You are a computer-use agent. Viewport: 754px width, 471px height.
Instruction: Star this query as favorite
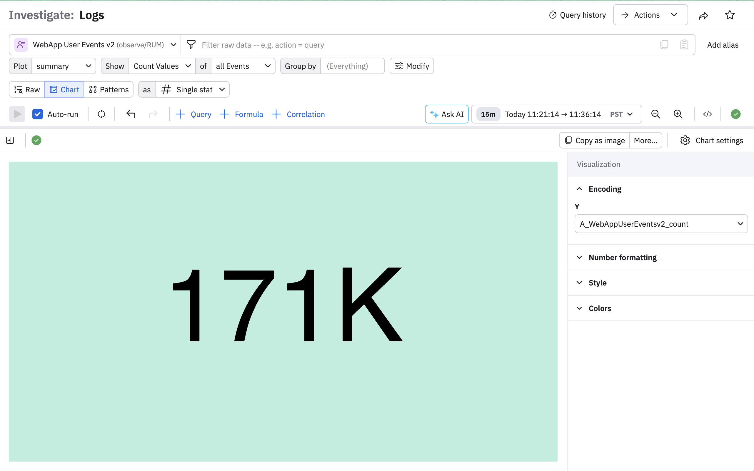point(730,15)
